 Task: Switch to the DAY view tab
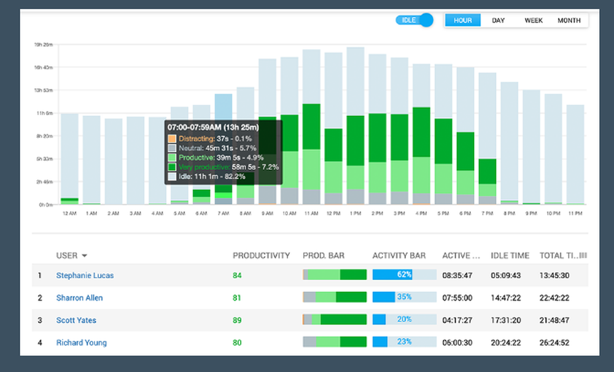point(498,20)
